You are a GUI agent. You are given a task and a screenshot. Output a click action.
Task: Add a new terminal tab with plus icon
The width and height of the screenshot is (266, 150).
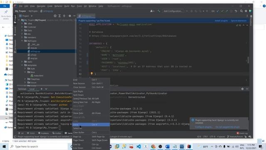[42, 89]
